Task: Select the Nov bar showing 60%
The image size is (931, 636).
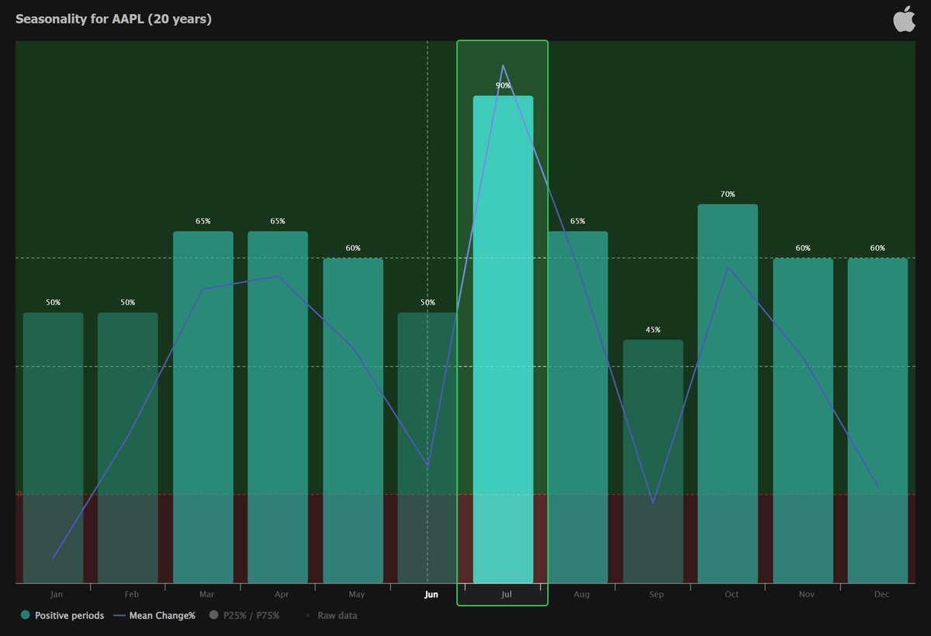Action: (803, 420)
